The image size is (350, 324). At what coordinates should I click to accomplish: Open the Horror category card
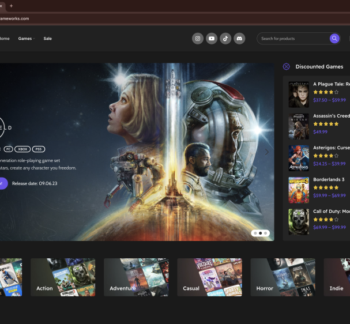coord(283,277)
